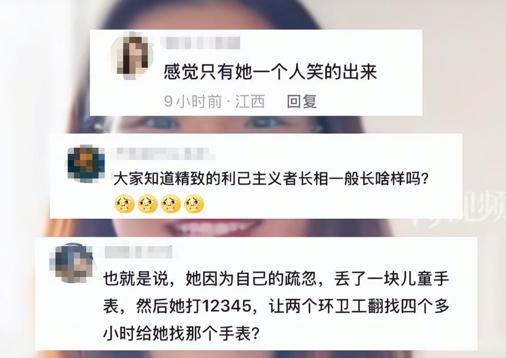Click the second worried emoji in the row
Screen dimensions: 506x358
[148, 204]
